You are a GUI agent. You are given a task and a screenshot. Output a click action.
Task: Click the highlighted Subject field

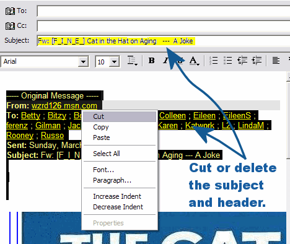click(164, 41)
